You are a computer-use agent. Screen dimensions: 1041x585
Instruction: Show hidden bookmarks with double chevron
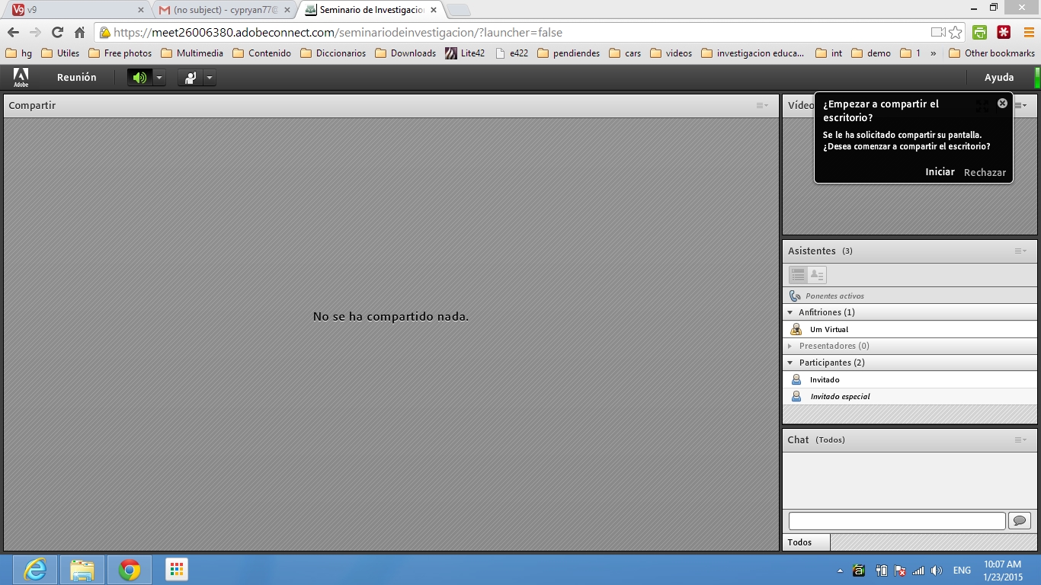point(934,53)
